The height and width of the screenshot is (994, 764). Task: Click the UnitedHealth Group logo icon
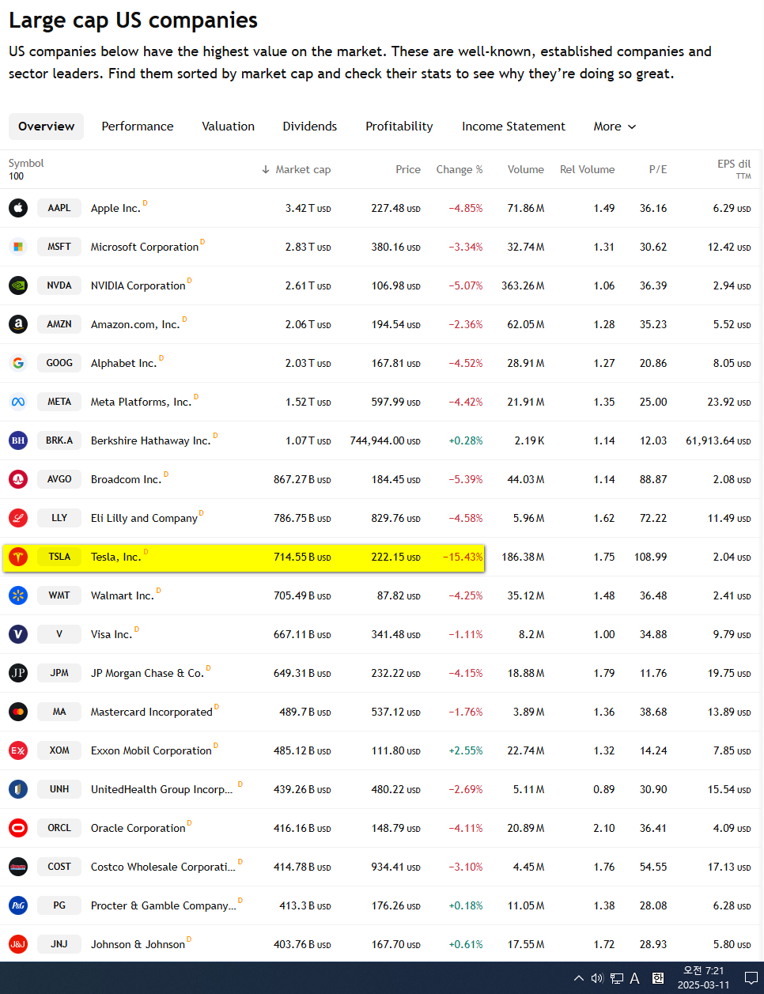pos(18,789)
